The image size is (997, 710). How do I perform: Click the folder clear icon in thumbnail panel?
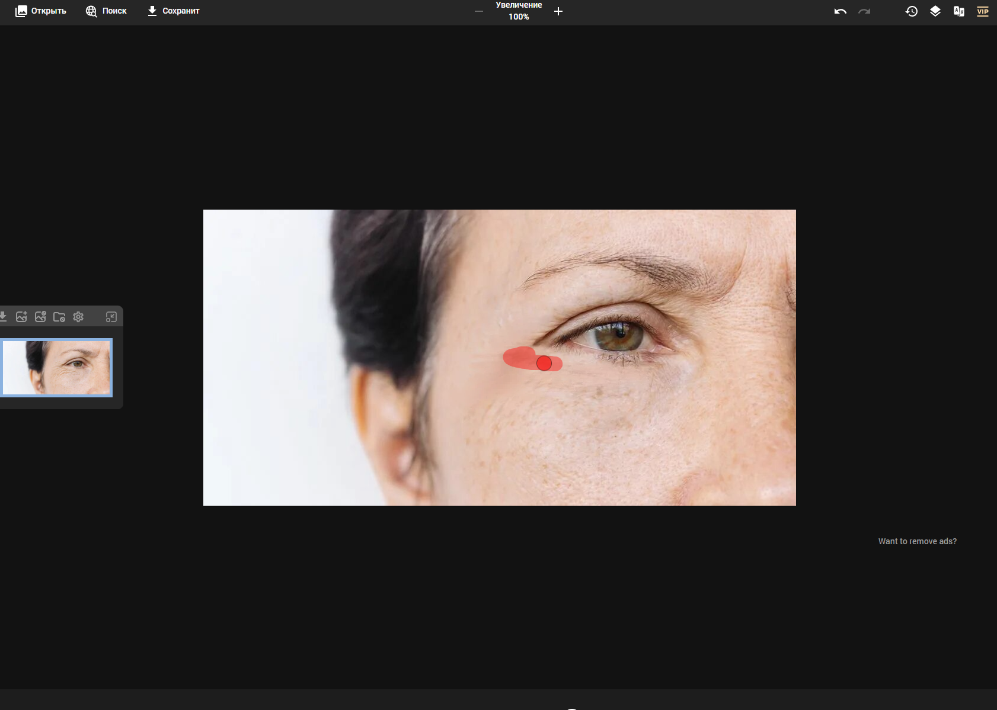point(59,317)
